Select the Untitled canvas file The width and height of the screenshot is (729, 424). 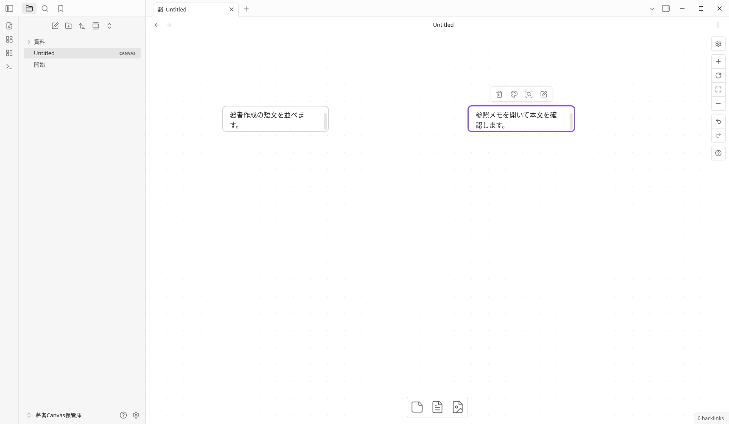(82, 53)
